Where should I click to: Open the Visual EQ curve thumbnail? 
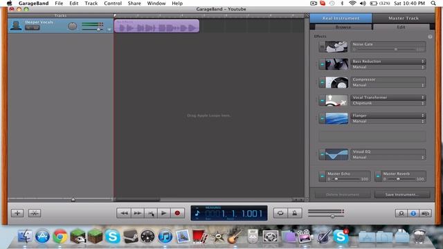tap(336, 154)
